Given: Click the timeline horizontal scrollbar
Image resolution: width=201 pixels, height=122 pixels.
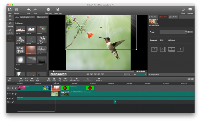Looking at the screenshot, I should tap(36, 112).
